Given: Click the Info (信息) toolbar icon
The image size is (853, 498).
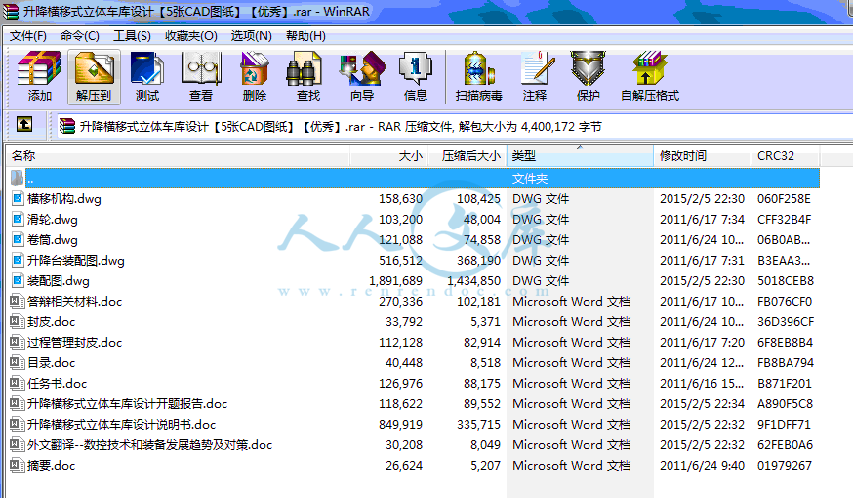Looking at the screenshot, I should click(415, 77).
